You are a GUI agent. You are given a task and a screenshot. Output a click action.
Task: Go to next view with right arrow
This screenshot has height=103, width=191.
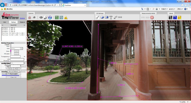point(24,25)
